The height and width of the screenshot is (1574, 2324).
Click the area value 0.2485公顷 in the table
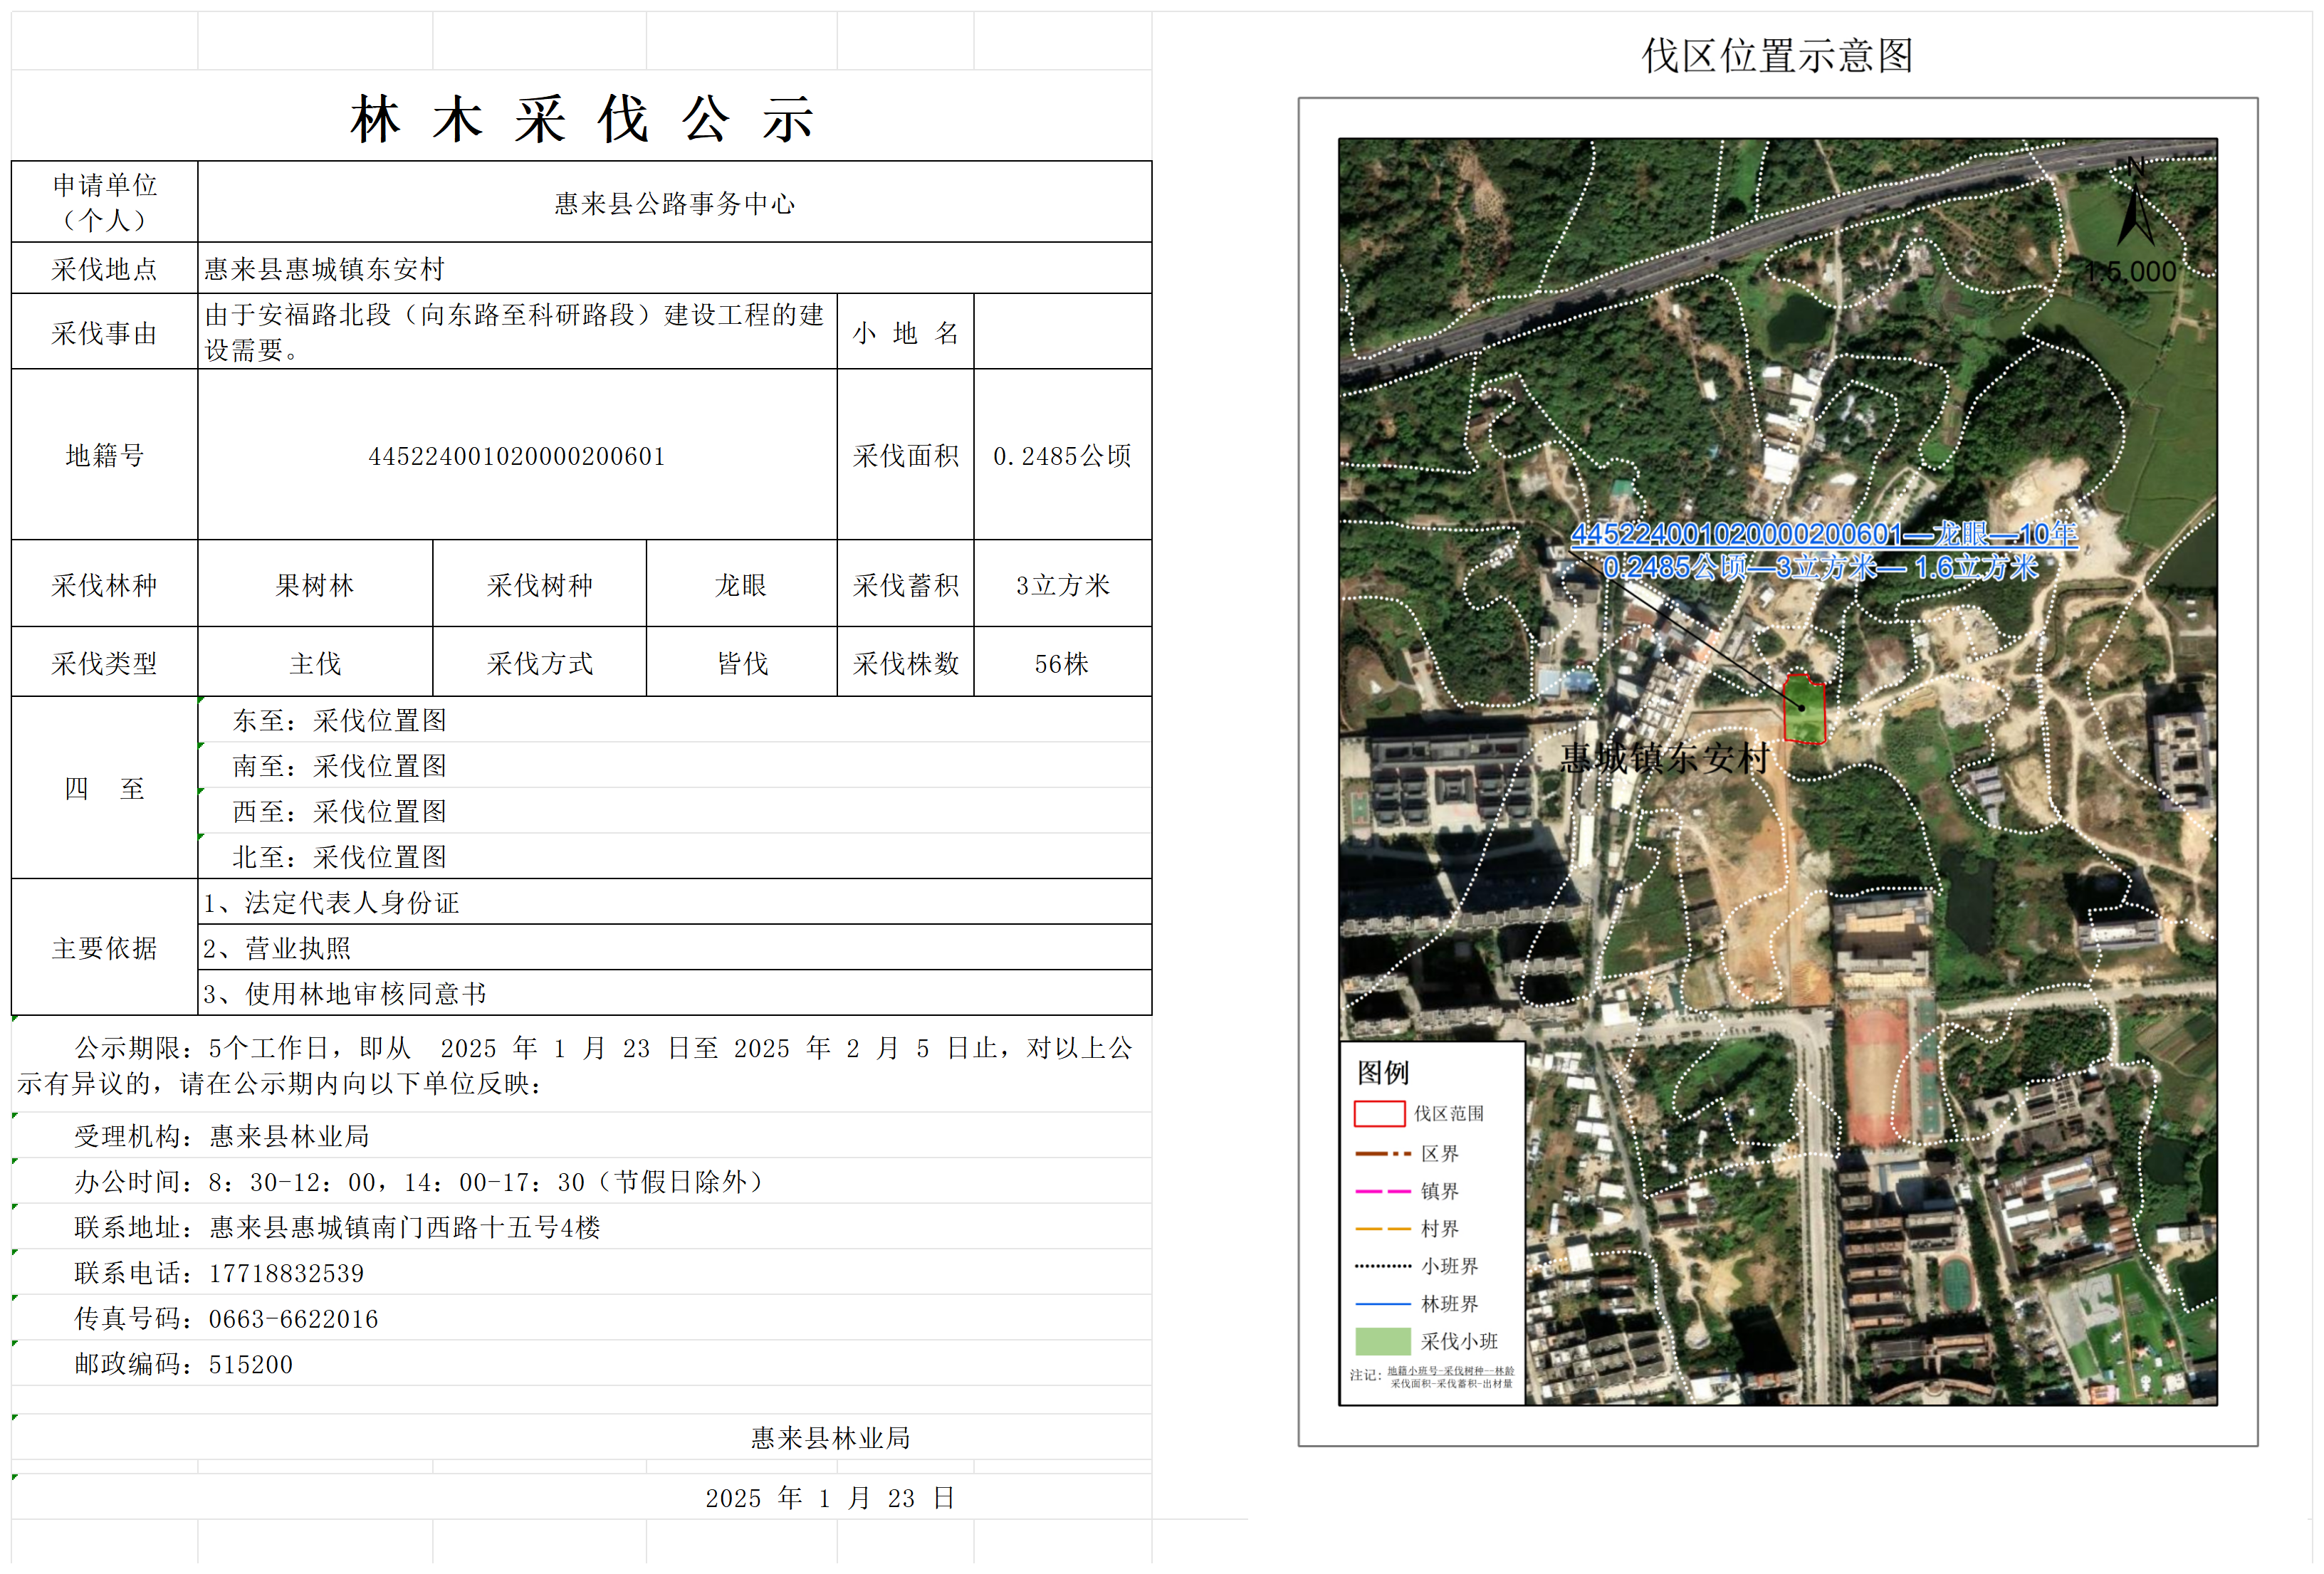pyautogui.click(x=1062, y=456)
